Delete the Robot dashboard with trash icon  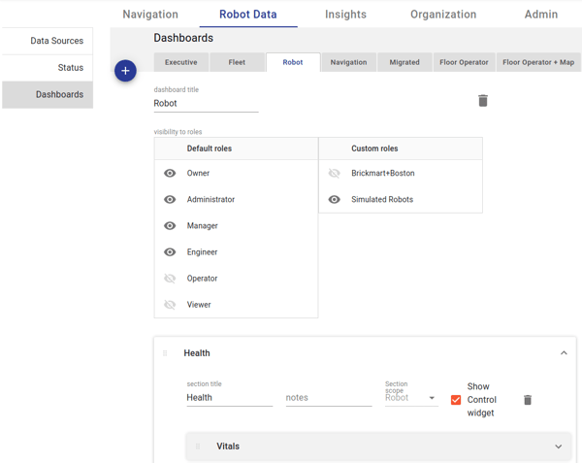[483, 101]
